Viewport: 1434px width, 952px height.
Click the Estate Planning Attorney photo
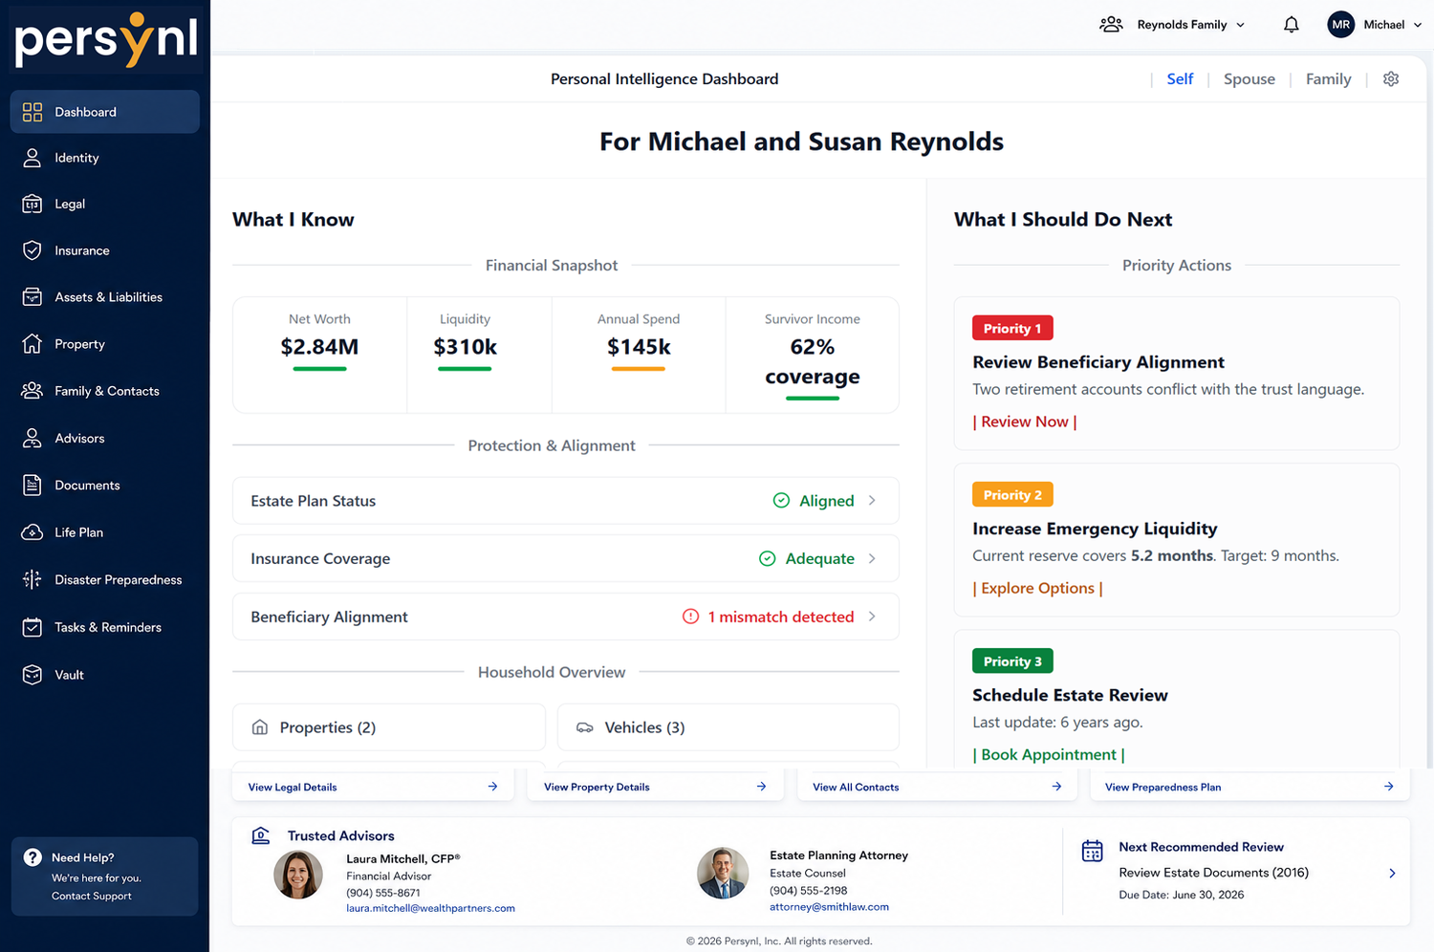(x=723, y=873)
